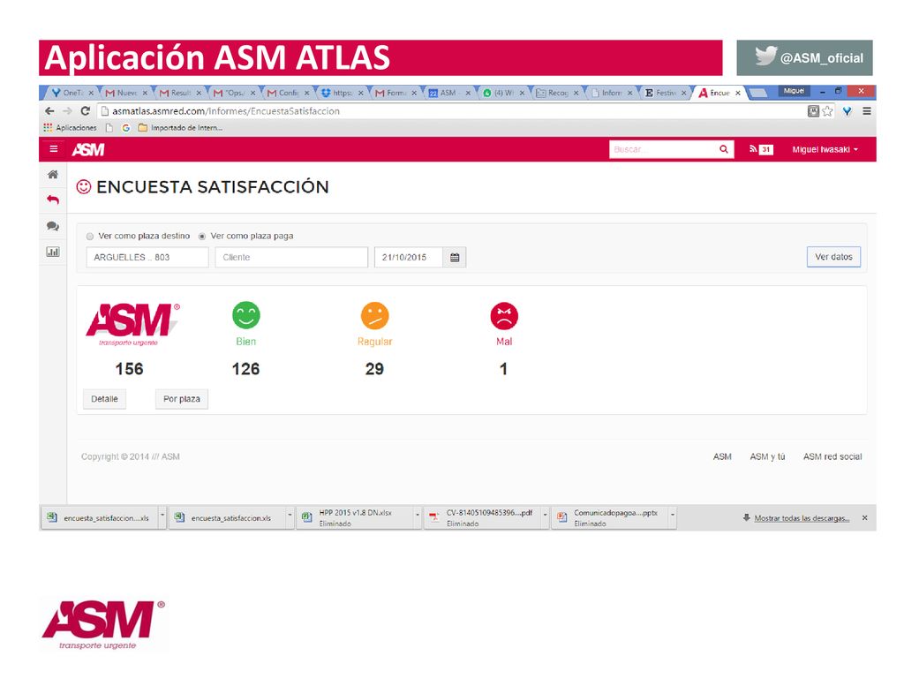Switch to the Recog browser tab
The image size is (904, 678).
557,93
